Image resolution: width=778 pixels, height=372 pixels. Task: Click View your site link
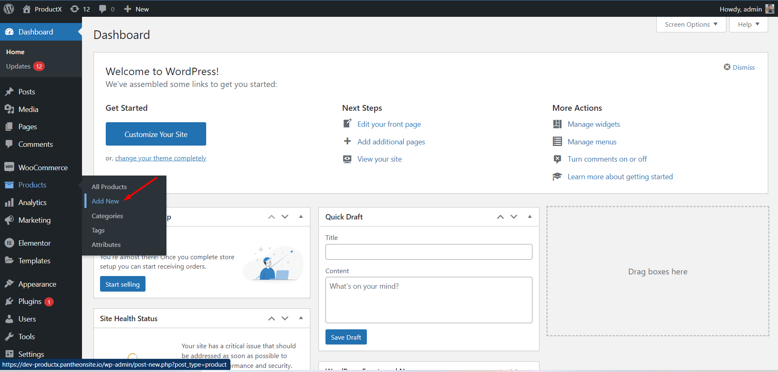coord(380,159)
